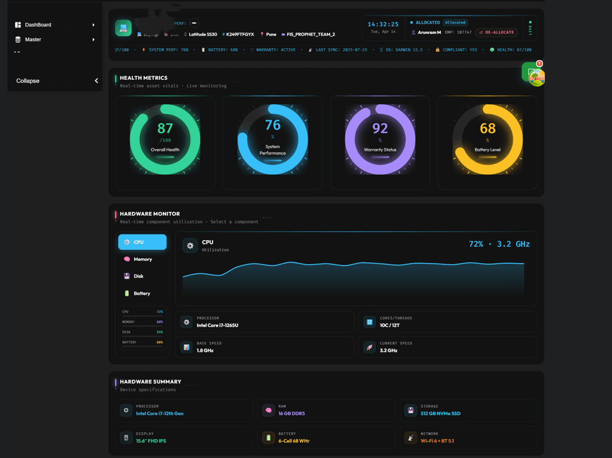Click the RAM brain icon in Hardware Summary
This screenshot has height=458, width=612.
point(268,410)
